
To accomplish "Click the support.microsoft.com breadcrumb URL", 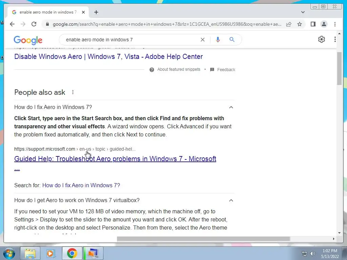I will 75,149.
